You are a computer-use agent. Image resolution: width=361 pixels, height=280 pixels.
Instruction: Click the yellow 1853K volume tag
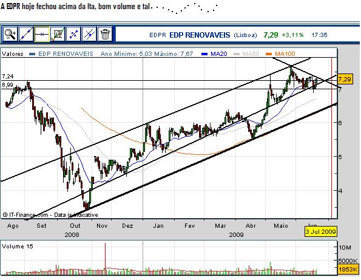coord(349,269)
